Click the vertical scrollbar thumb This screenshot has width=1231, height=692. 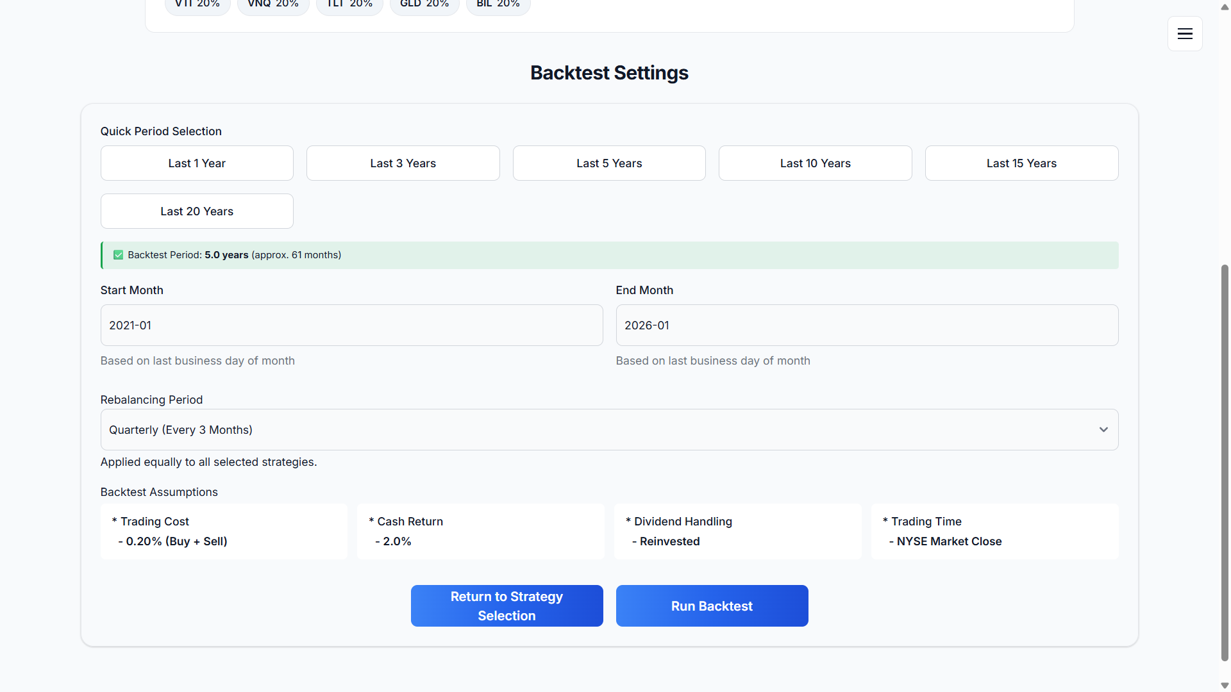[x=1223, y=461]
